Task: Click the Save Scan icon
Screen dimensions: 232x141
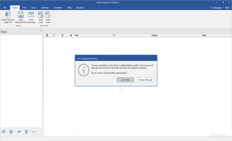Action: click(41, 15)
